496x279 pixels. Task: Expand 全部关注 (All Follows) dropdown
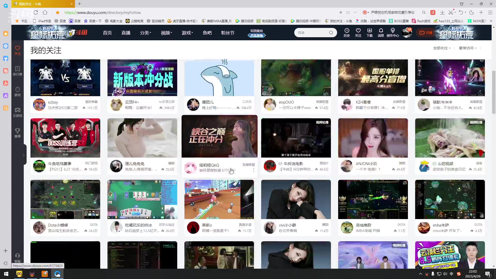pyautogui.click(x=441, y=48)
